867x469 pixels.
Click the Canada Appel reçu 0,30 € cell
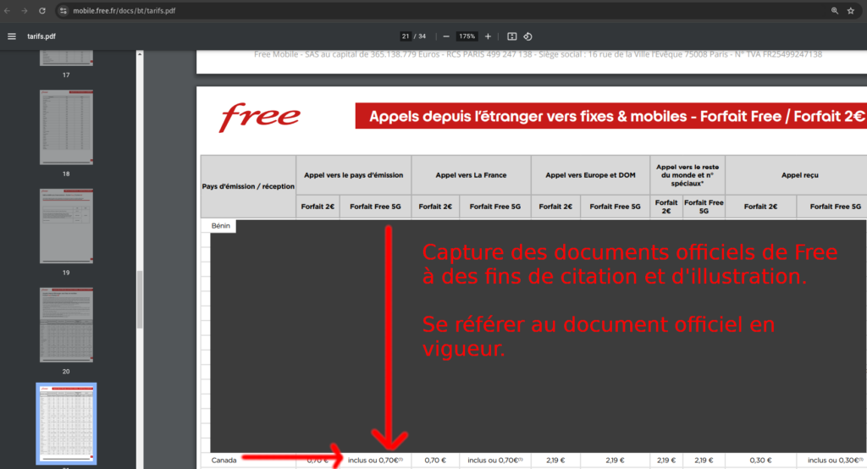(760, 461)
